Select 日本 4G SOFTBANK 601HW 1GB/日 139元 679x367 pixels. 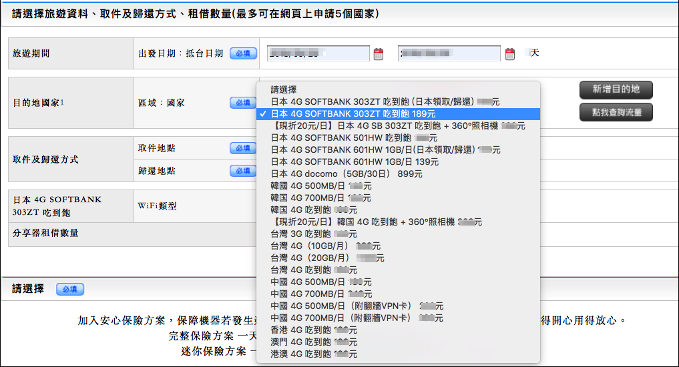click(399, 162)
